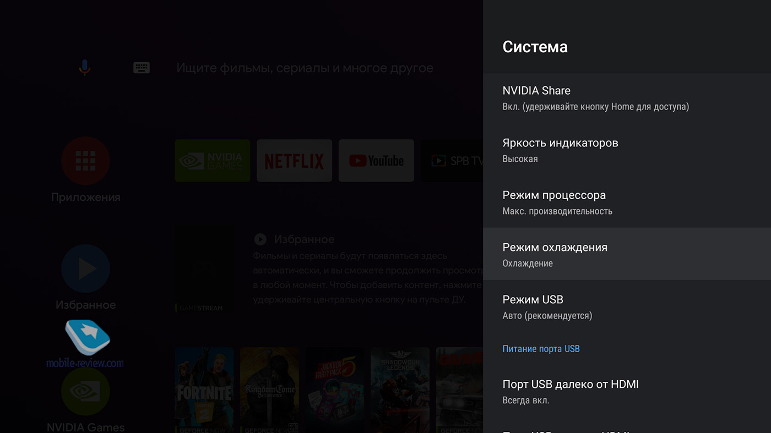
Task: Click the Питание порта USB section header
Action: pyautogui.click(x=541, y=349)
